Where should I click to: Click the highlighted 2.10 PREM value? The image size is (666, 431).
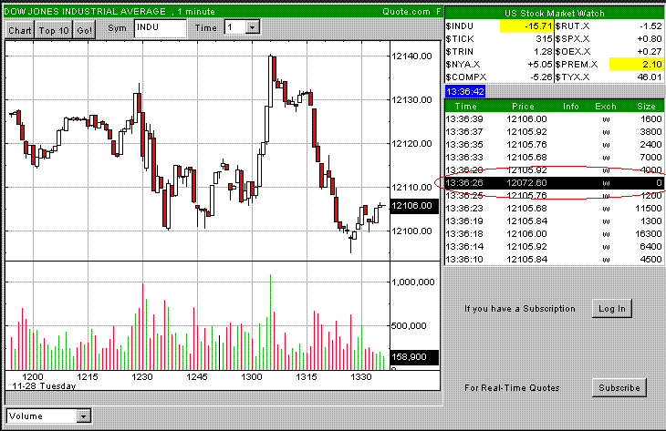pyautogui.click(x=636, y=65)
